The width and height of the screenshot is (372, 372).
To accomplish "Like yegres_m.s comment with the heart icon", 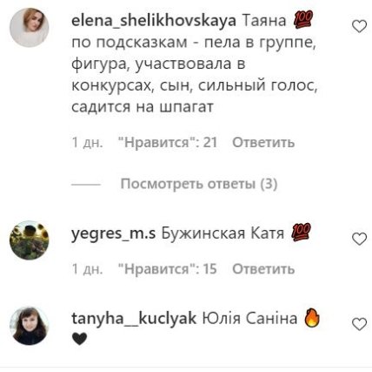I will point(359,240).
